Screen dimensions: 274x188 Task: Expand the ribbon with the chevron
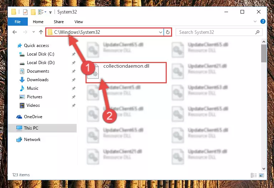[255, 21]
